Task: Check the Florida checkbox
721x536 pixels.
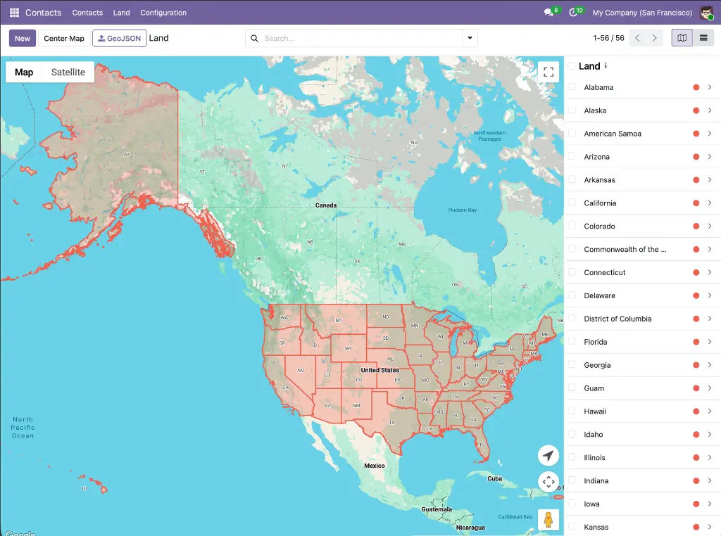Action: click(572, 341)
